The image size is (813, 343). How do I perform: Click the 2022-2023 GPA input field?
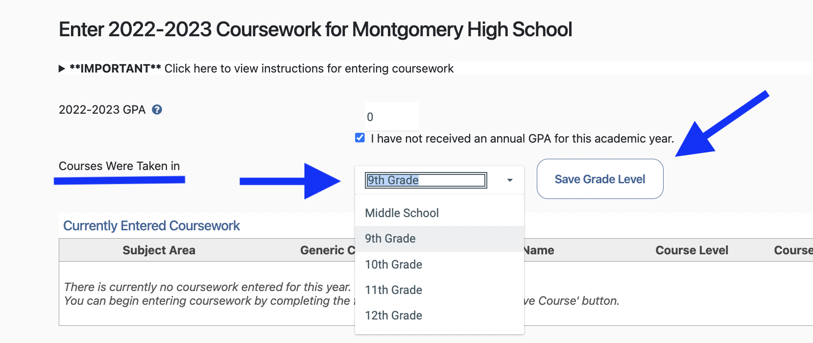pos(391,117)
